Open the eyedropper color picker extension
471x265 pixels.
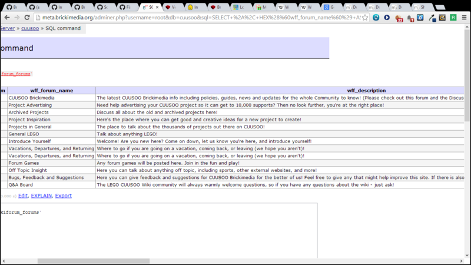(432, 18)
